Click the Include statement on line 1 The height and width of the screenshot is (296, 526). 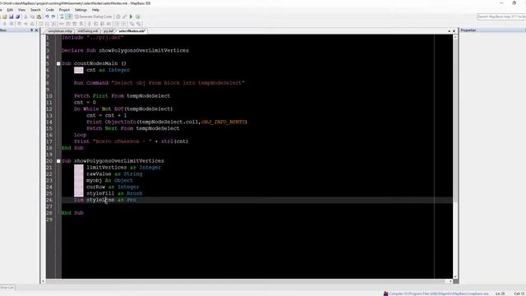coord(93,38)
